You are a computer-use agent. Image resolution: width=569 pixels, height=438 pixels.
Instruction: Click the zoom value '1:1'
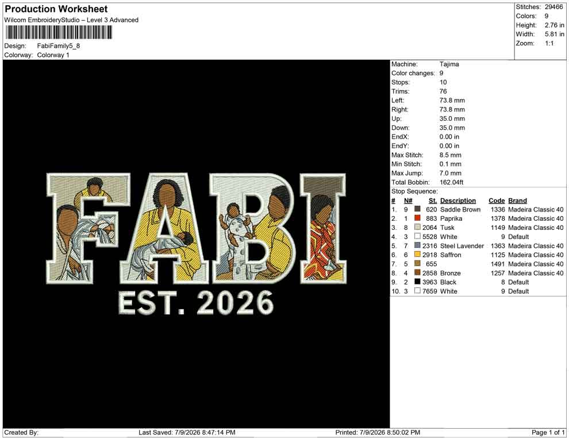point(549,43)
